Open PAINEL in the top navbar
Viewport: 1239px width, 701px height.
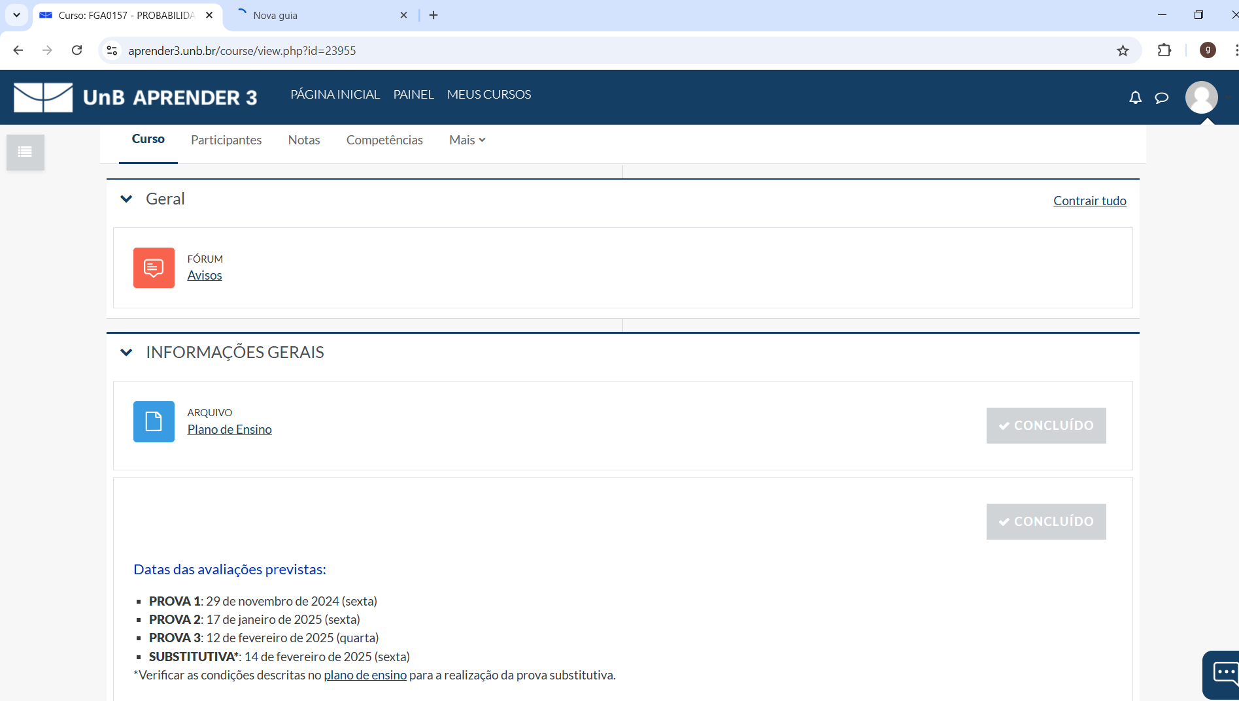tap(413, 94)
